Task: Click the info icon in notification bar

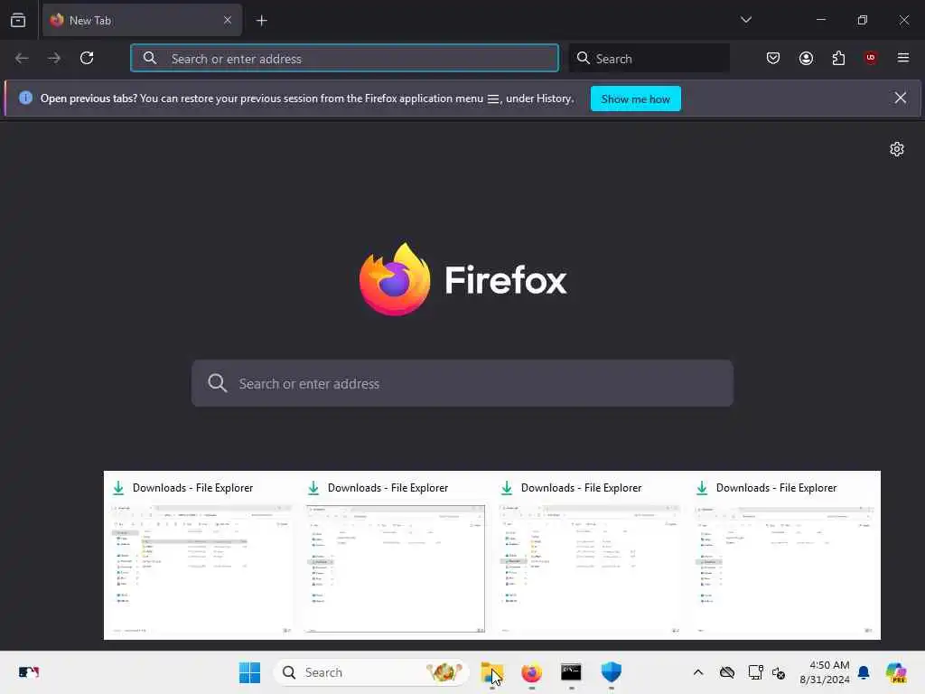Action: click(25, 98)
